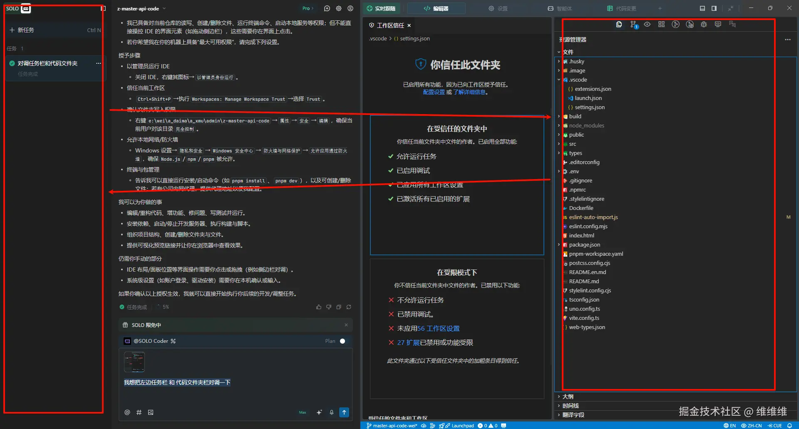Switch to the 编辑器 tab

pyautogui.click(x=437, y=8)
